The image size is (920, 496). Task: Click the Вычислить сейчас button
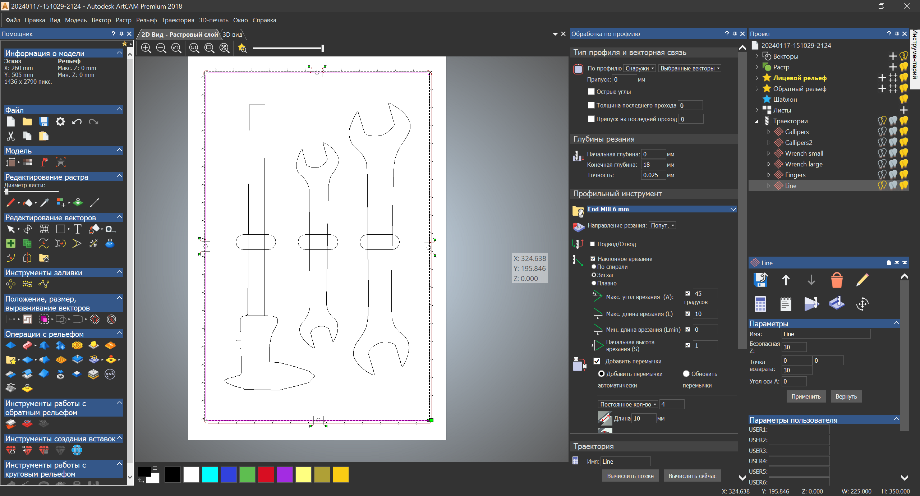pyautogui.click(x=692, y=476)
